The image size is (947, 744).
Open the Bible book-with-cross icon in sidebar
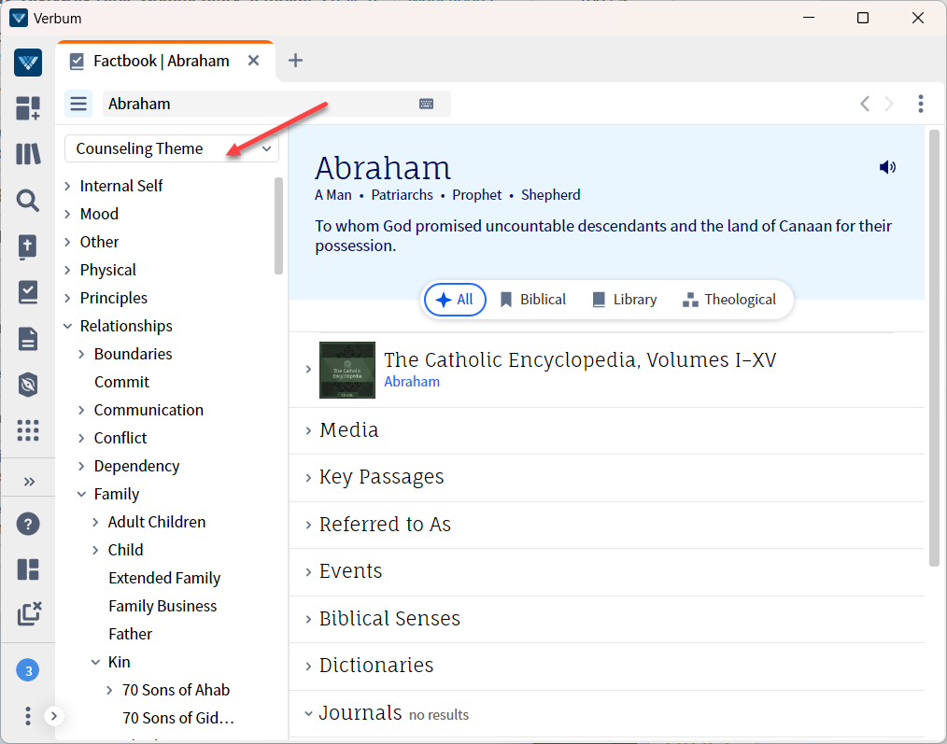click(28, 246)
